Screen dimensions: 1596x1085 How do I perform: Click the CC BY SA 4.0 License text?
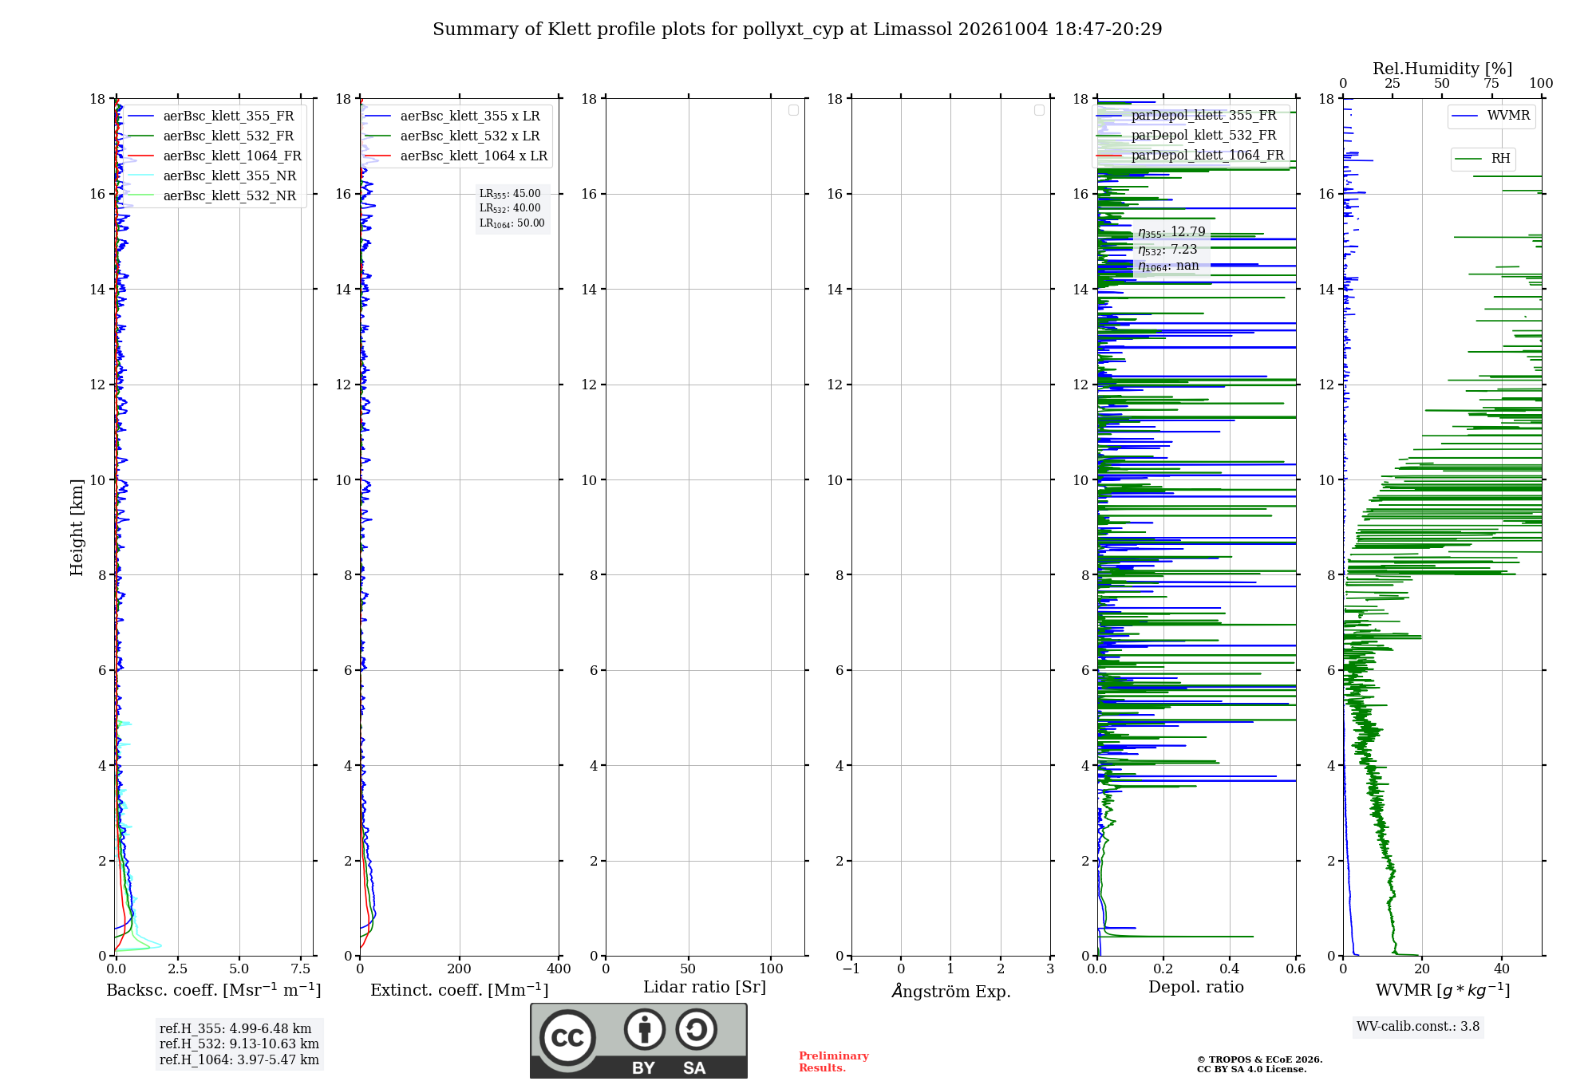(1252, 1069)
